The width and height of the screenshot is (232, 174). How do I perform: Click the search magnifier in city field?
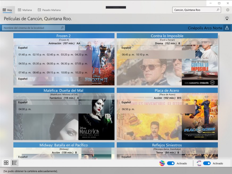click(x=218, y=10)
